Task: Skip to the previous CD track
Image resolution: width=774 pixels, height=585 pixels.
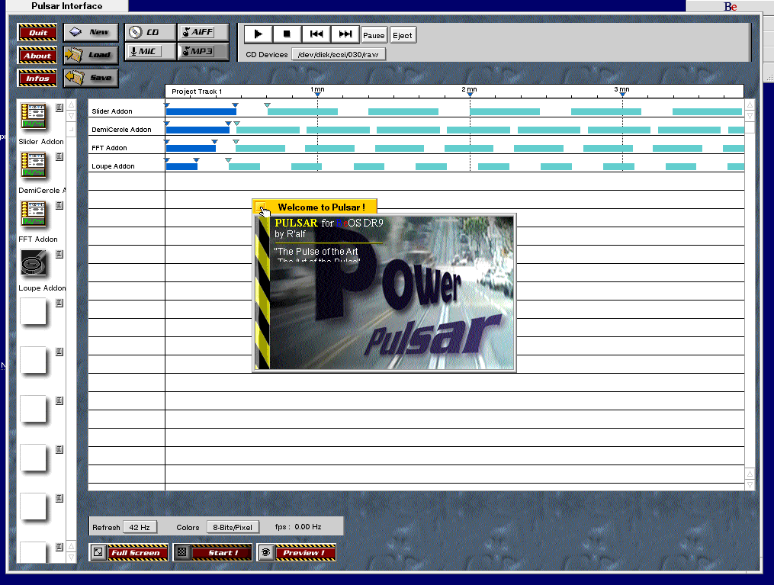Action: (x=316, y=34)
